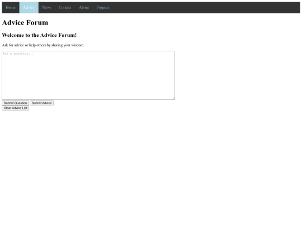This screenshot has width=302, height=226.
Task: Click the 'Ask for advice or help others' paragraph
Action: tap(43, 45)
